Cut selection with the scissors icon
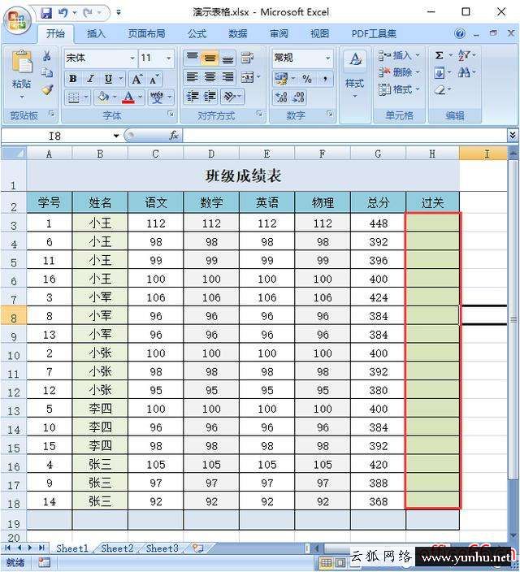This screenshot has height=572, width=520. pos(46,56)
